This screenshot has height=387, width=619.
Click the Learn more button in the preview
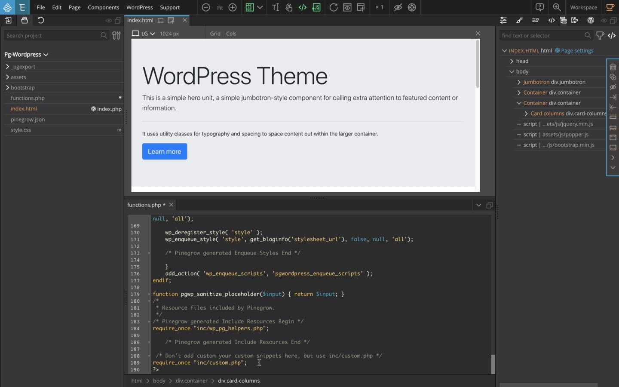(164, 151)
